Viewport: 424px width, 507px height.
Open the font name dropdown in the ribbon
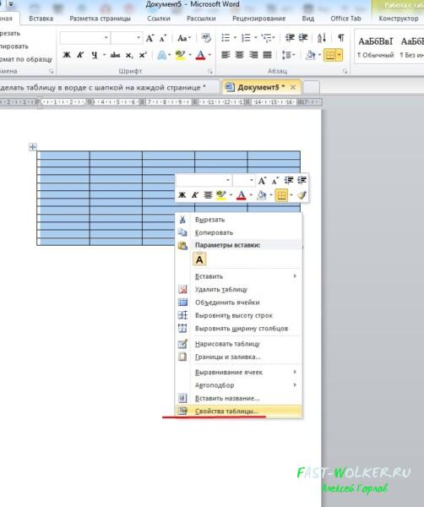(106, 38)
